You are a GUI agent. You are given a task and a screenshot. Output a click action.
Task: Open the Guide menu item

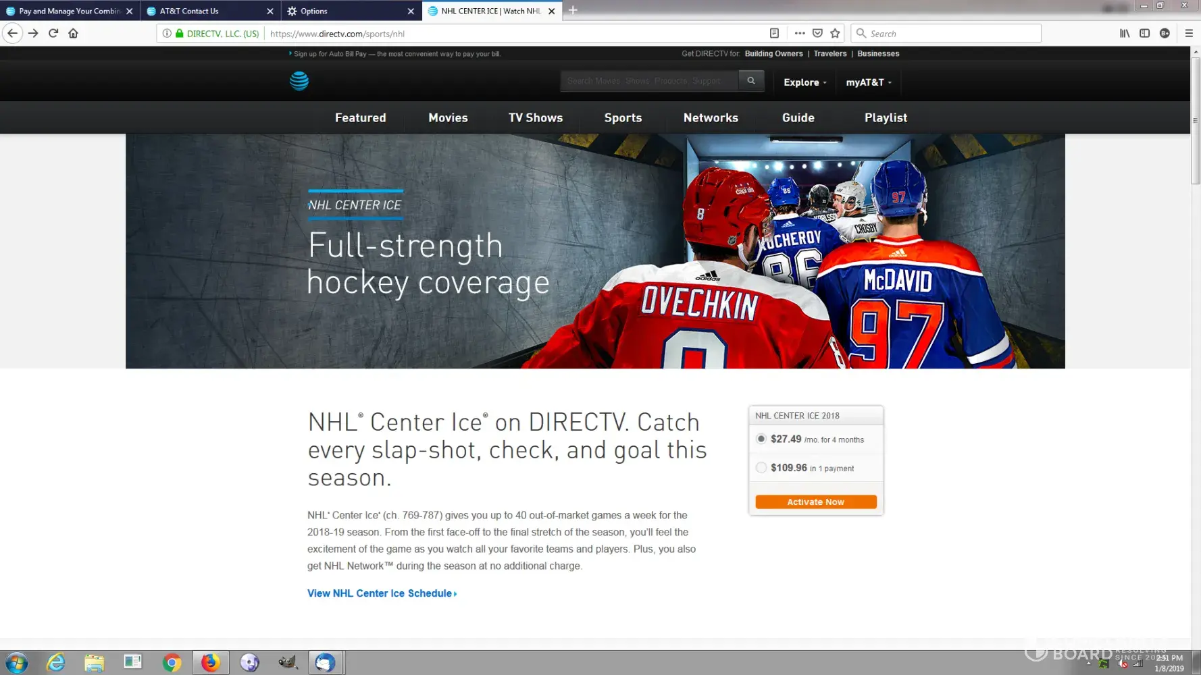[x=798, y=117]
